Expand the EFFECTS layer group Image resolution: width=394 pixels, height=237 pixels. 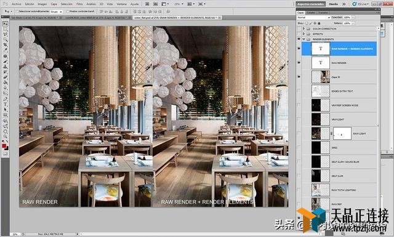[304, 34]
